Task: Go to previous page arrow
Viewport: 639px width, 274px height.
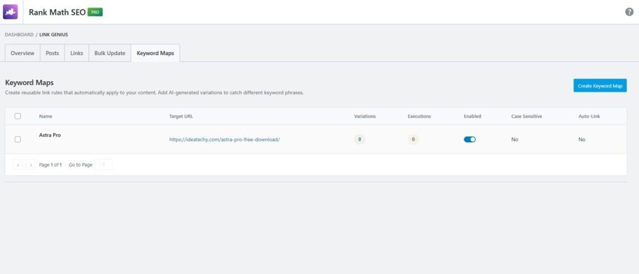Action: tap(18, 165)
